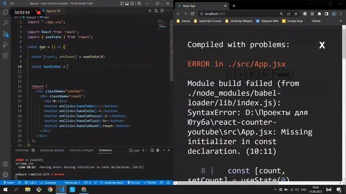The height and width of the screenshot is (194, 346).
Task: Change indentation spaces setting in status bar
Action: [72, 183]
